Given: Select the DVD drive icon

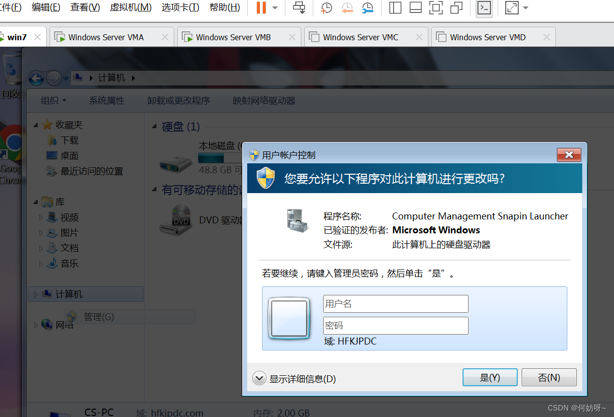Looking at the screenshot, I should click(x=176, y=219).
